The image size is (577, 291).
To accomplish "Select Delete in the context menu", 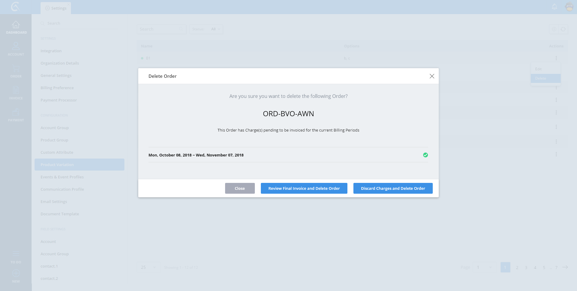I will pyautogui.click(x=545, y=78).
